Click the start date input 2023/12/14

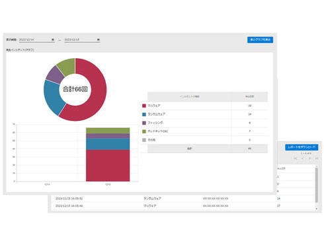(36, 40)
